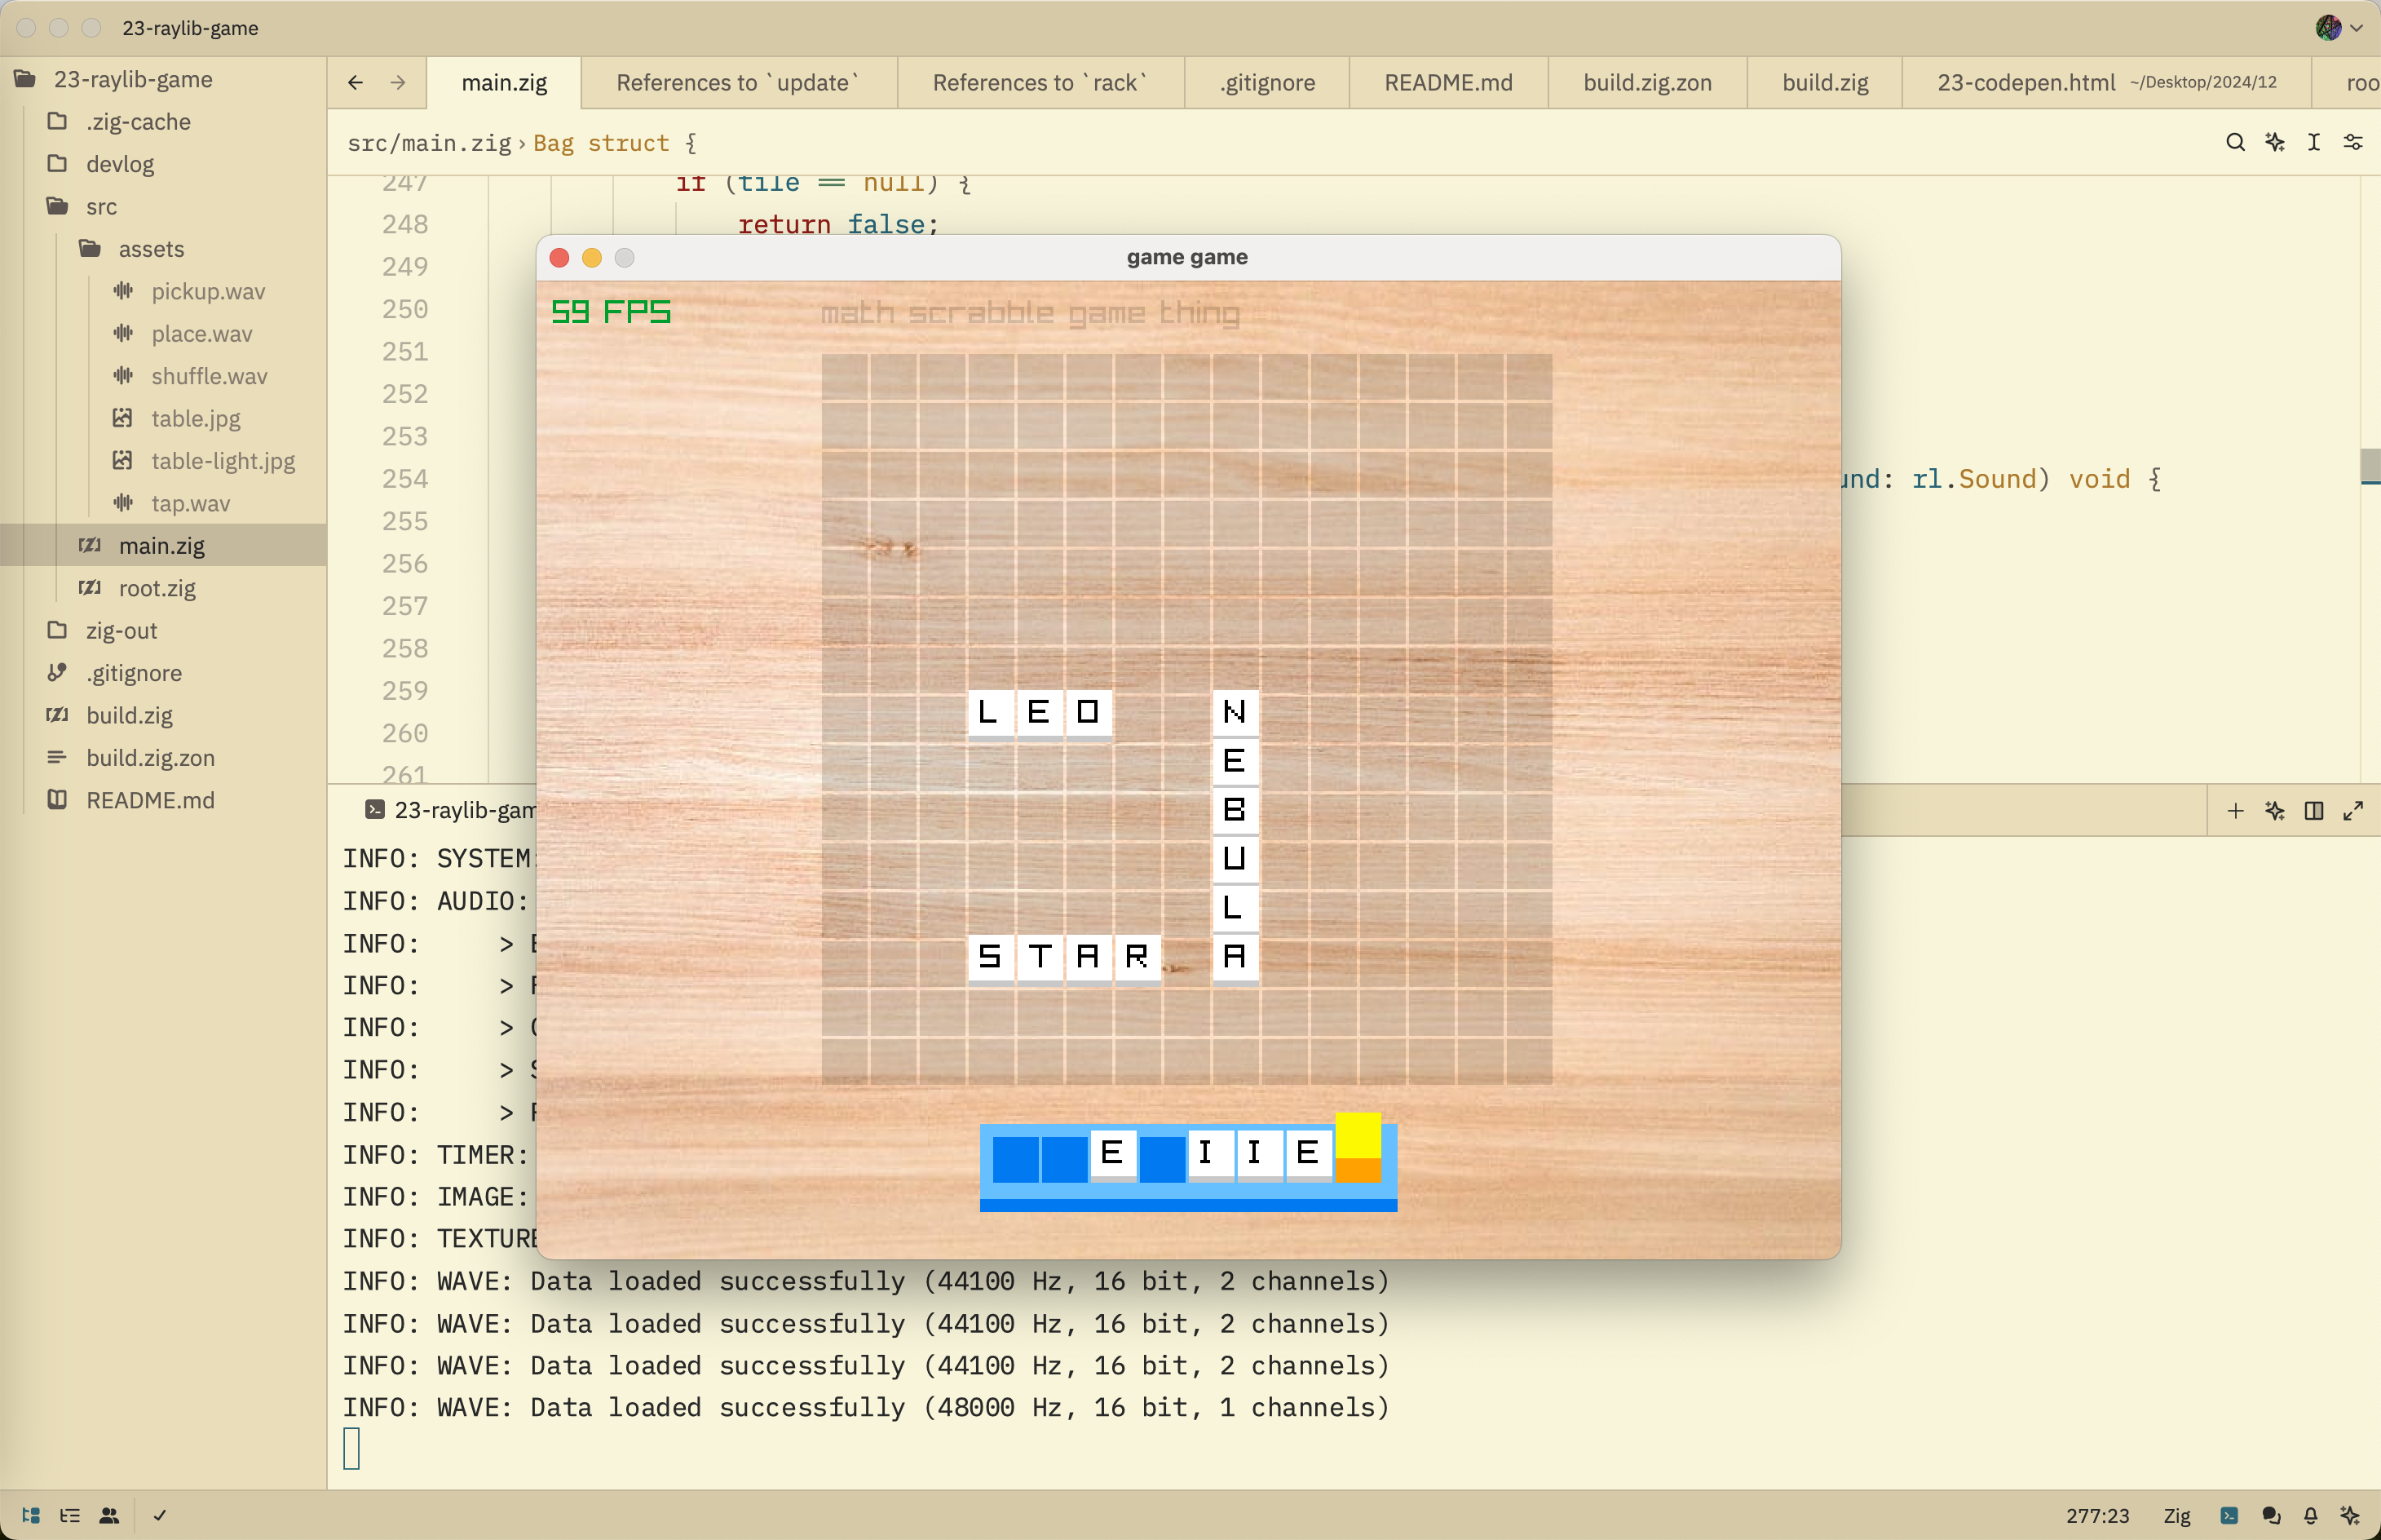Click the main.zig tab
The width and height of the screenshot is (2381, 1540).
coord(503,82)
